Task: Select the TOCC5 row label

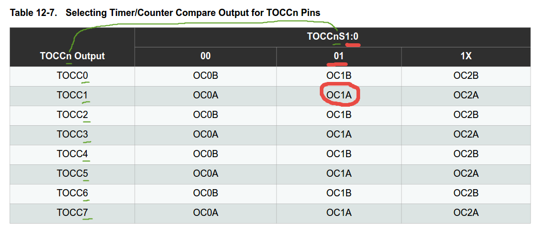Action: pyautogui.click(x=72, y=173)
